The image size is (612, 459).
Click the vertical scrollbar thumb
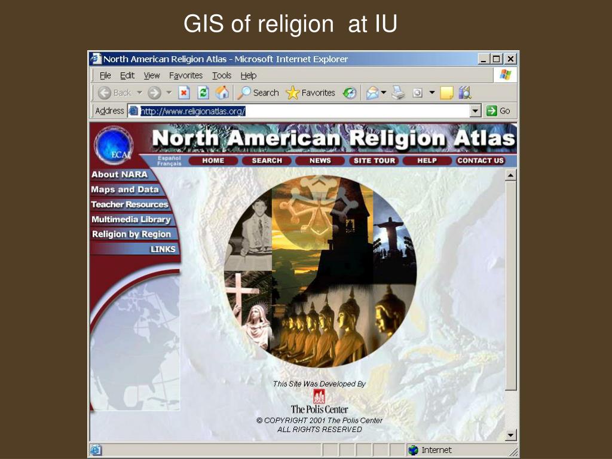[x=510, y=285]
